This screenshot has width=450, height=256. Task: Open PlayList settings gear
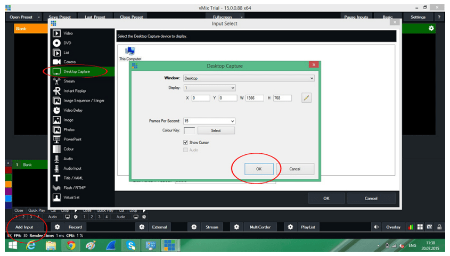(290, 227)
